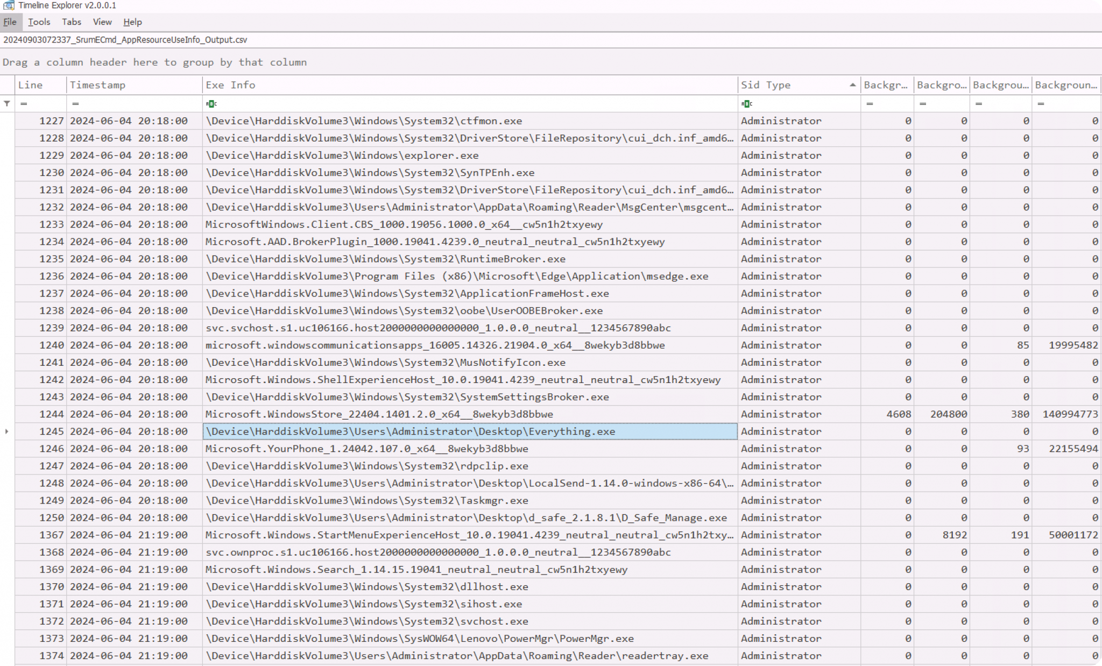
Task: Click the ABC operator icon under Exe Info
Action: click(x=211, y=103)
